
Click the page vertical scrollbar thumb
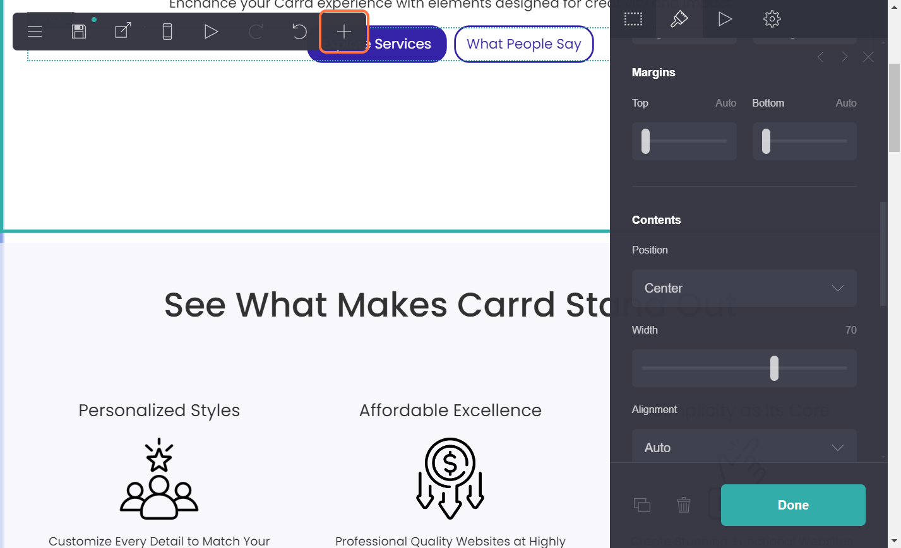click(894, 108)
